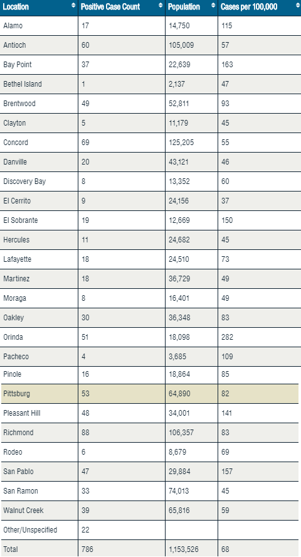Image resolution: width=301 pixels, height=557 pixels.
Task: Select the Bethel Island row name
Action: point(23,84)
